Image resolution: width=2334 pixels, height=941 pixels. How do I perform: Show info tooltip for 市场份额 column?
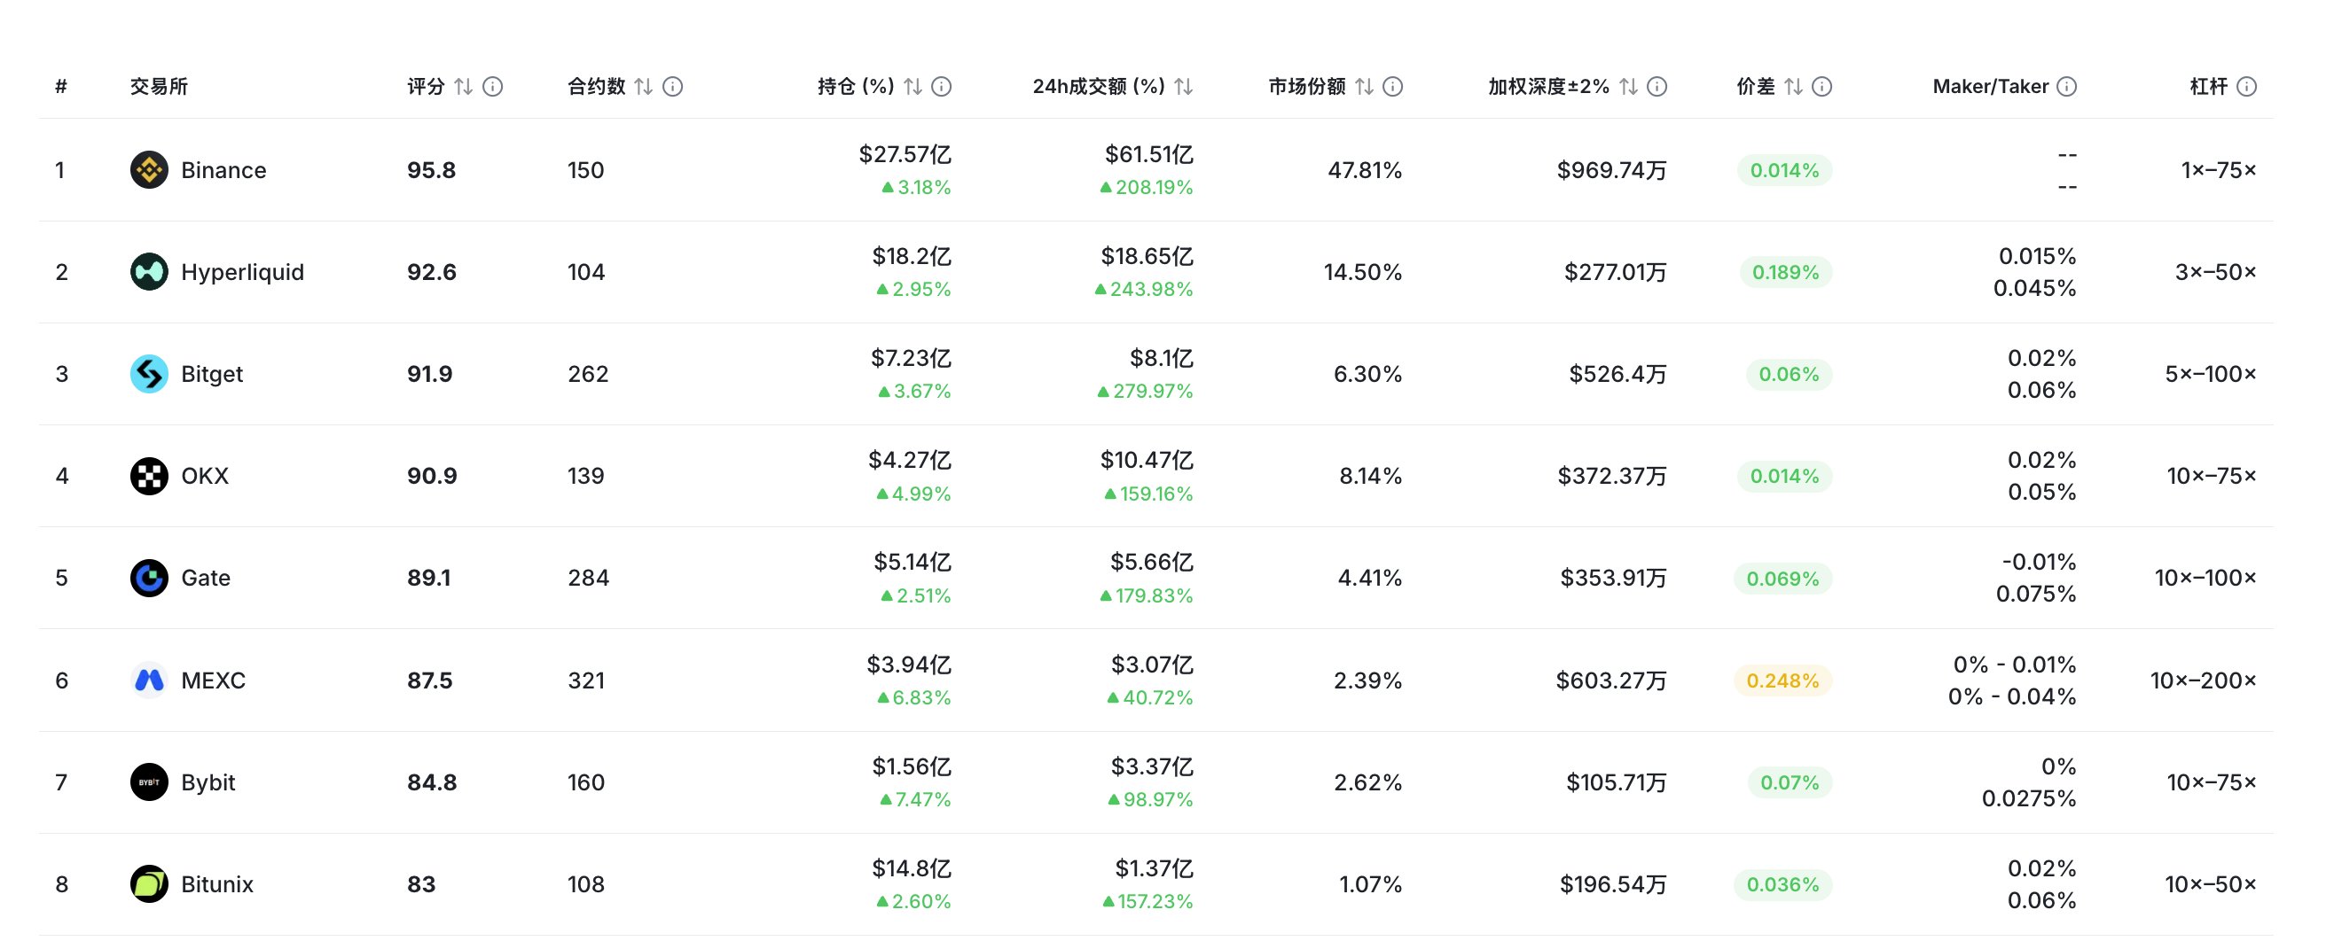pyautogui.click(x=1392, y=86)
